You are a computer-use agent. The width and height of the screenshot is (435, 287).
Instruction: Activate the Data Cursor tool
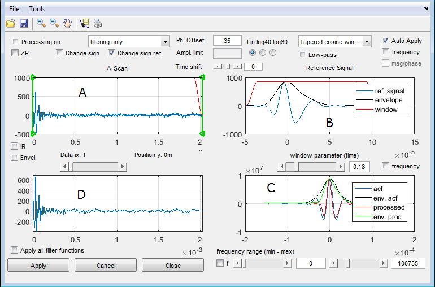(x=84, y=23)
